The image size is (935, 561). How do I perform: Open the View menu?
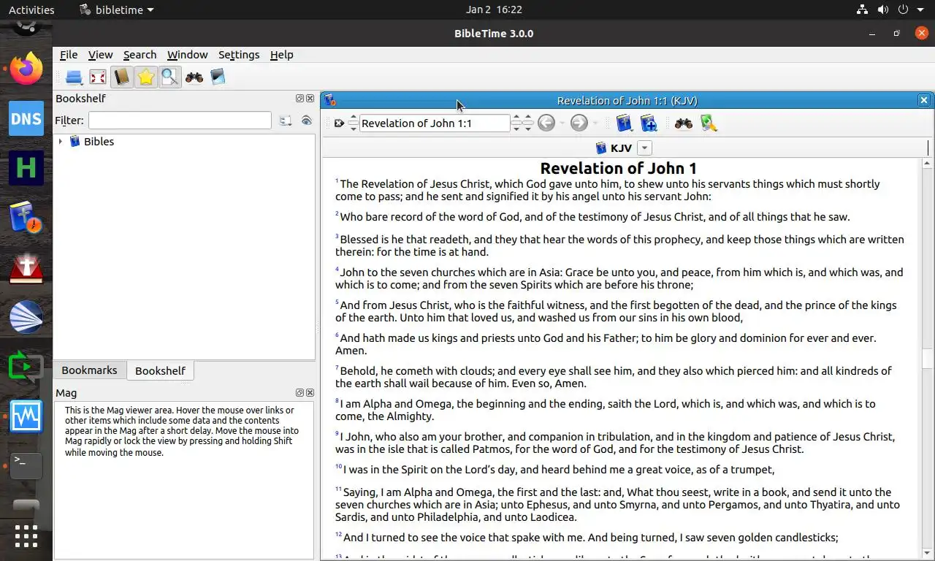click(x=100, y=55)
